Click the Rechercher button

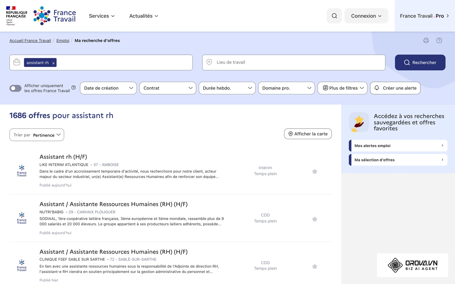(x=420, y=62)
